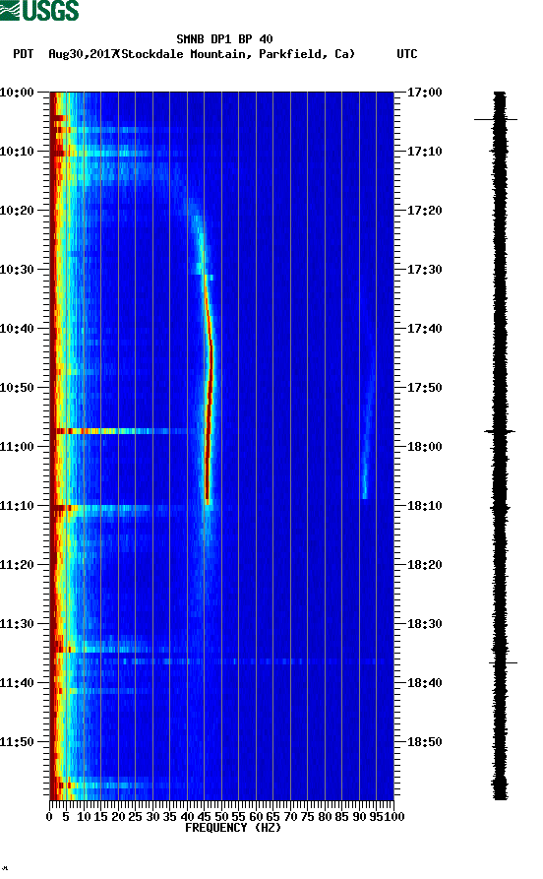Viewport: 543px width, 879px height.
Task: Click the USGS logo
Action: [39, 10]
